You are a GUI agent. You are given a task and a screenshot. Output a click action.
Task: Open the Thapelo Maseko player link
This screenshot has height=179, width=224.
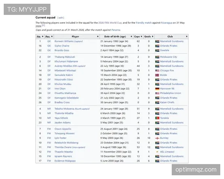pyautogui.click(x=63, y=152)
